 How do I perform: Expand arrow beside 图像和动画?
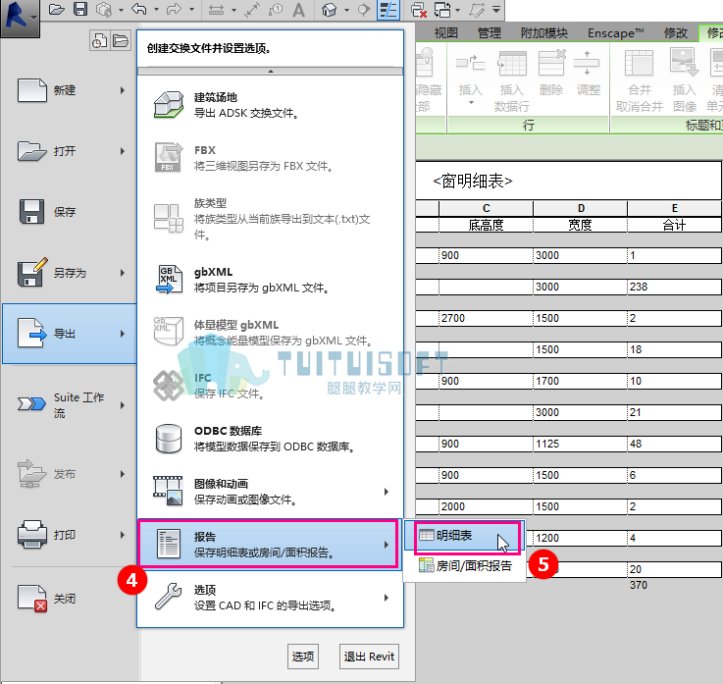[387, 492]
